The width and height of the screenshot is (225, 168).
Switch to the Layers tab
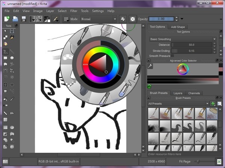pyautogui.click(x=178, y=93)
